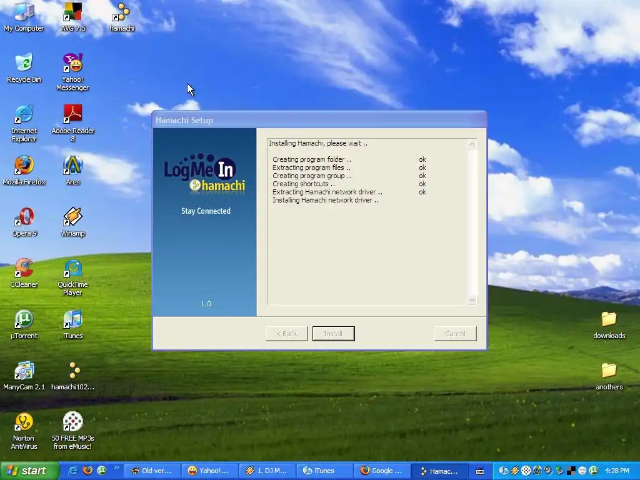This screenshot has width=640, height=480.
Task: Select the Opera 9 desktop shortcut
Action: tap(24, 222)
